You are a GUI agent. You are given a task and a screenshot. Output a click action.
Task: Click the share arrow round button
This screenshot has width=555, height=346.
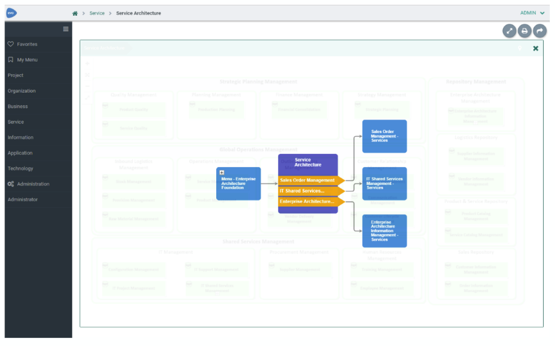(540, 31)
